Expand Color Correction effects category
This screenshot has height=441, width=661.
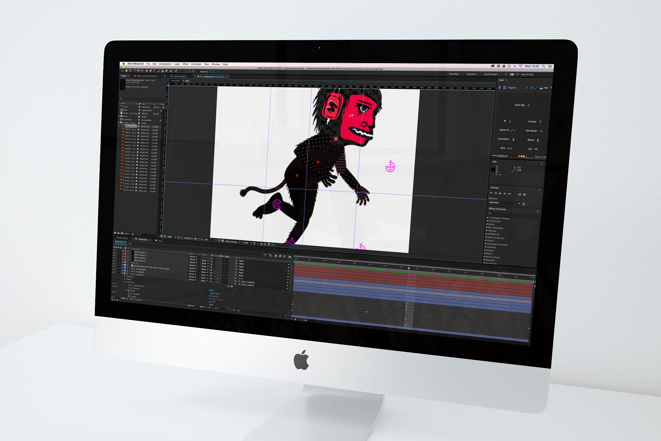486,237
